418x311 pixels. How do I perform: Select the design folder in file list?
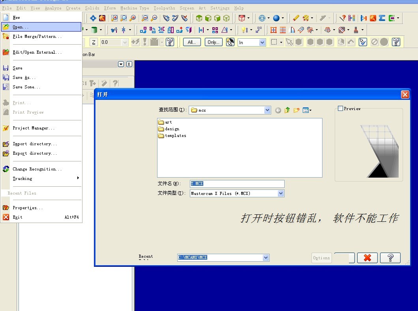[169, 129]
